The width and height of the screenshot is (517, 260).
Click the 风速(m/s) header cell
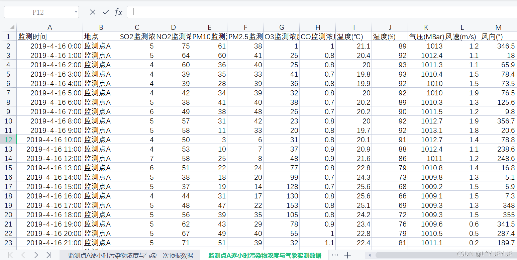(462, 36)
